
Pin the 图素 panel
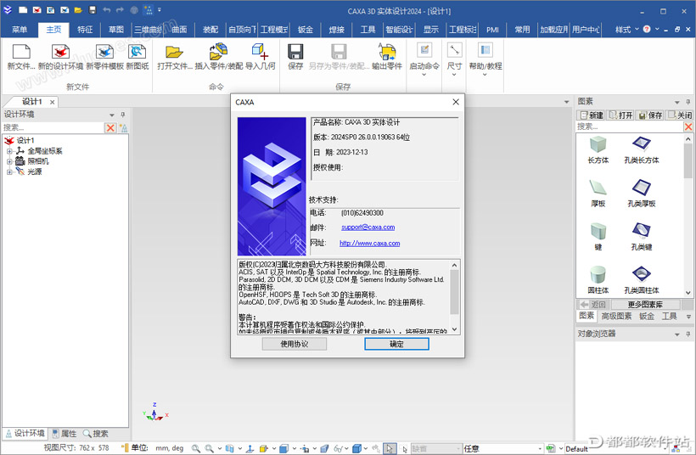688,102
